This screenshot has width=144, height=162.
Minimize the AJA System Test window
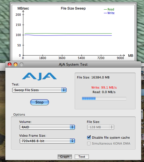16,64
